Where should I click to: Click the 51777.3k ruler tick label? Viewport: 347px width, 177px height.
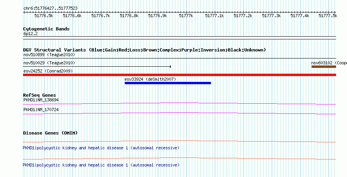click(271, 16)
